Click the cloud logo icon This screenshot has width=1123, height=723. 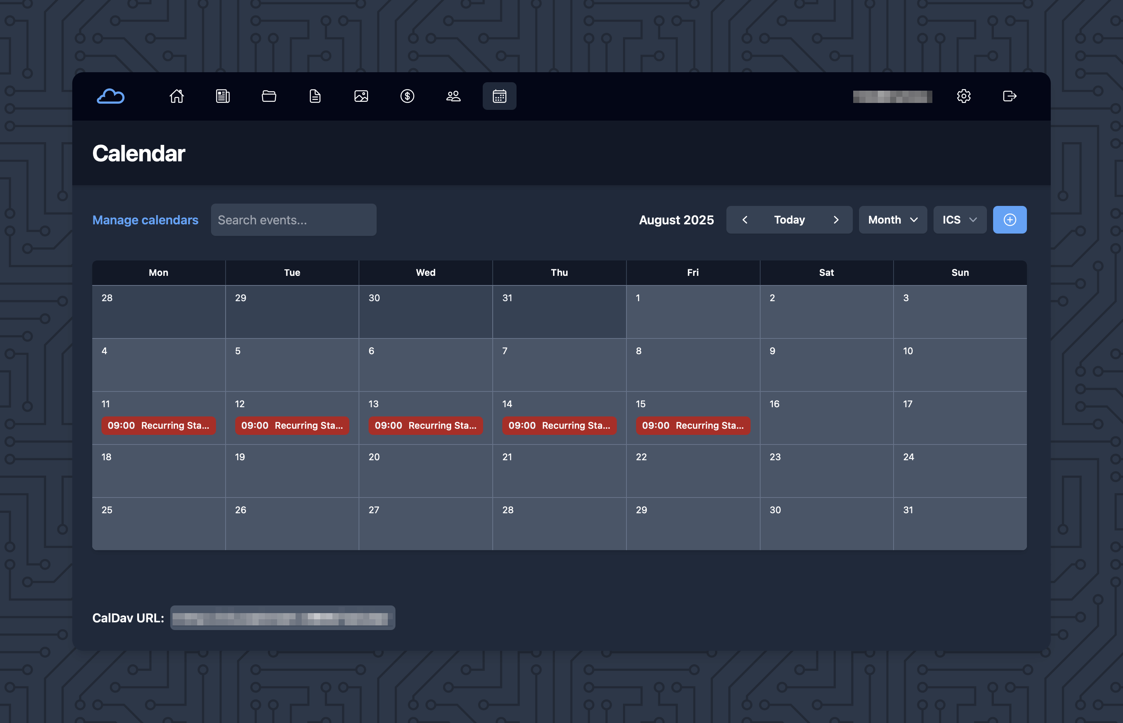[x=110, y=96]
